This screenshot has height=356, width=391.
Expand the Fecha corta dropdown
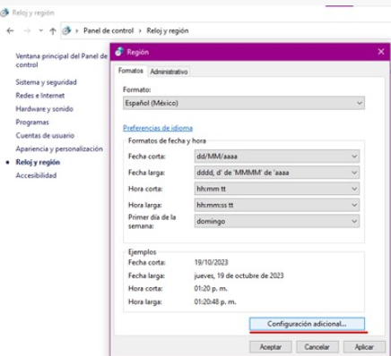point(277,157)
